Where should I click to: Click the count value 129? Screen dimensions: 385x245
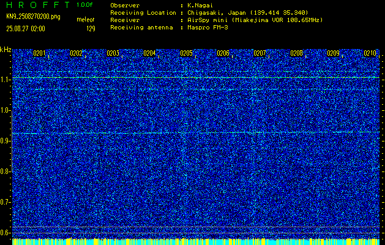(x=91, y=29)
